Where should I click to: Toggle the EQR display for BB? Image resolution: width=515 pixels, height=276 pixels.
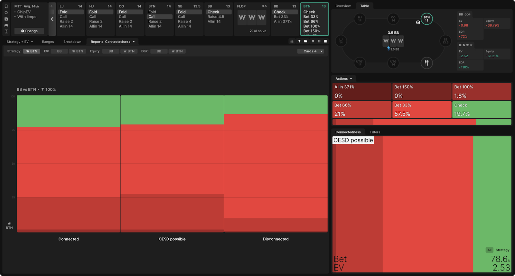click(159, 51)
